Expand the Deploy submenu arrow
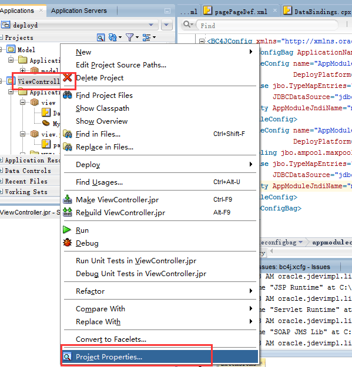The height and width of the screenshot is (367, 352). [251, 164]
